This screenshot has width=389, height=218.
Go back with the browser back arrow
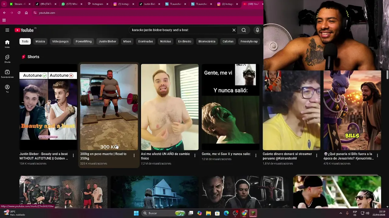pyautogui.click(x=4, y=13)
